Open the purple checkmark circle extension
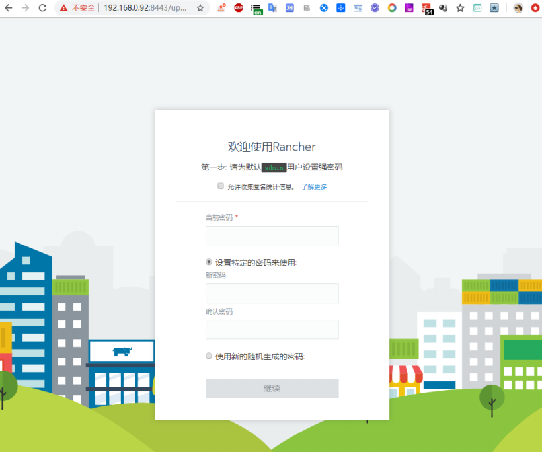Viewport: 542px width, 452px height. (x=375, y=8)
